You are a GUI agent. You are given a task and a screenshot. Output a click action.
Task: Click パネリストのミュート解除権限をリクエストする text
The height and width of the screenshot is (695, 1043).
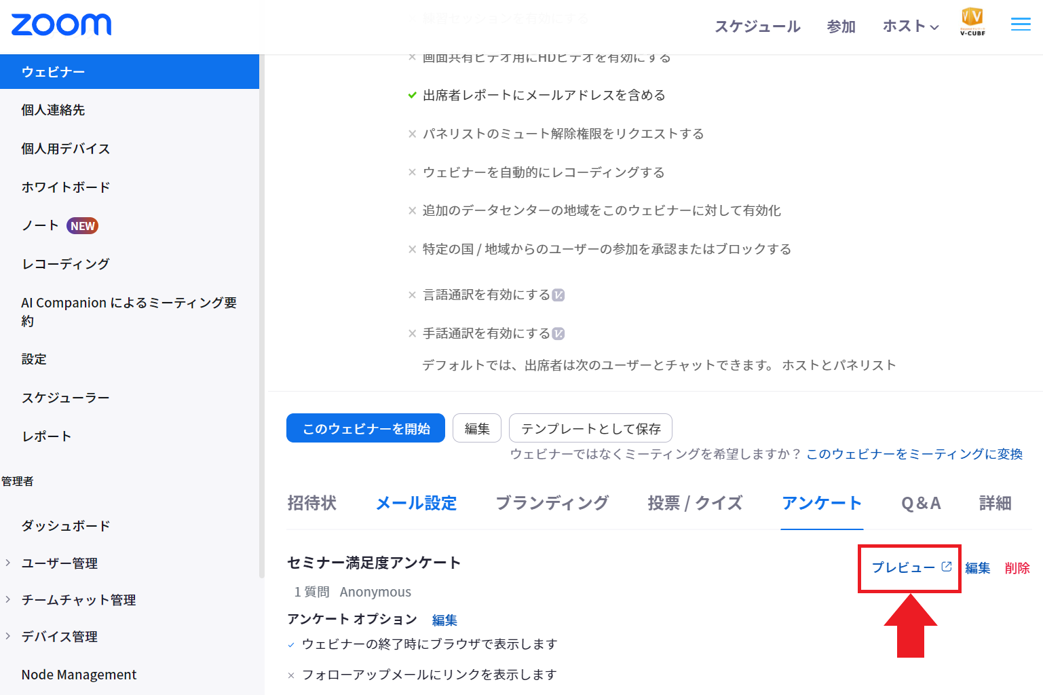pos(563,134)
